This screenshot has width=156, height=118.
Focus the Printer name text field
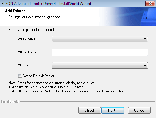point(100,52)
